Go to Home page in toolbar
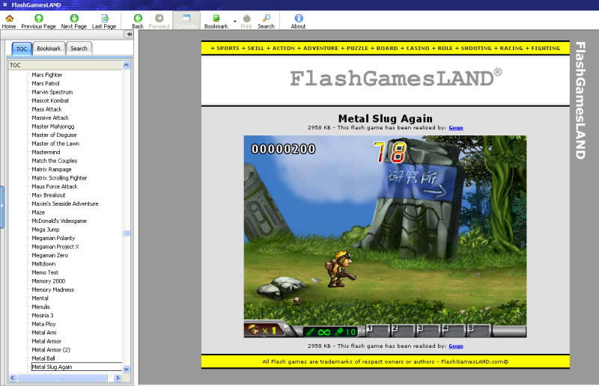 9,22
